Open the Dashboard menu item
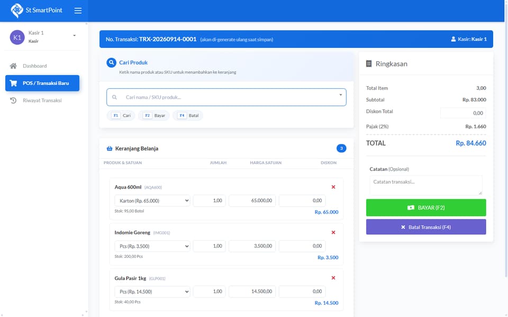The image size is (508, 317). [42, 66]
